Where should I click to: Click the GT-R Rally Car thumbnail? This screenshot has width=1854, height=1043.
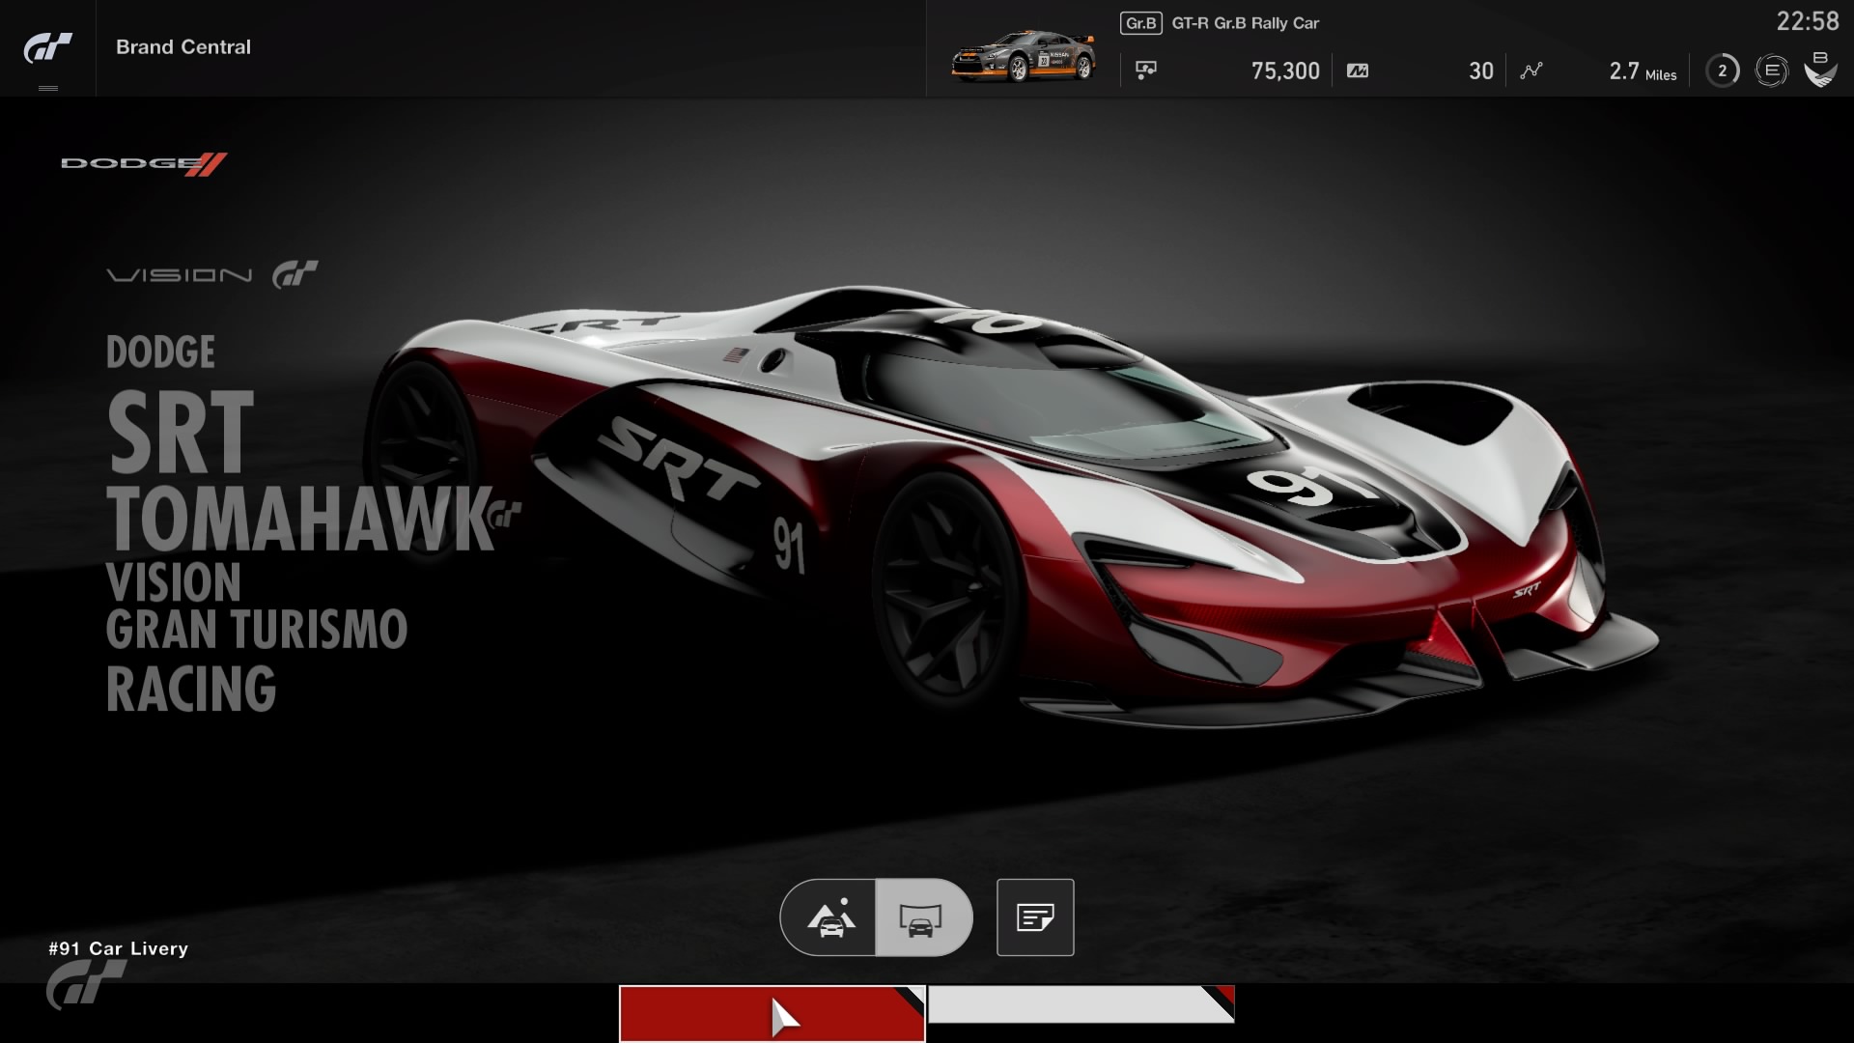pos(1024,56)
